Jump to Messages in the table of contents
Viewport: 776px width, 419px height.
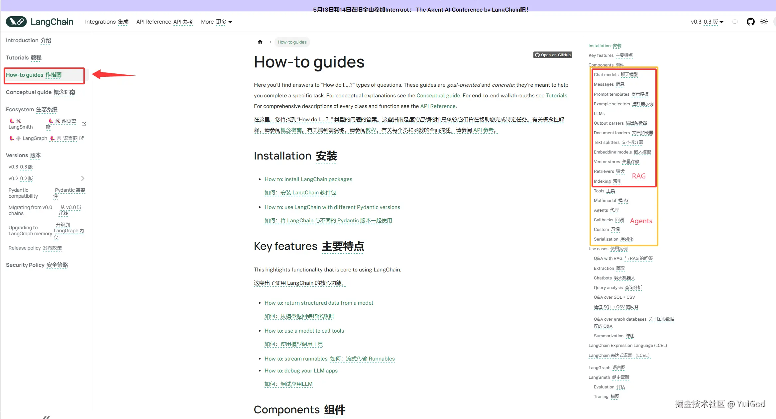(609, 84)
